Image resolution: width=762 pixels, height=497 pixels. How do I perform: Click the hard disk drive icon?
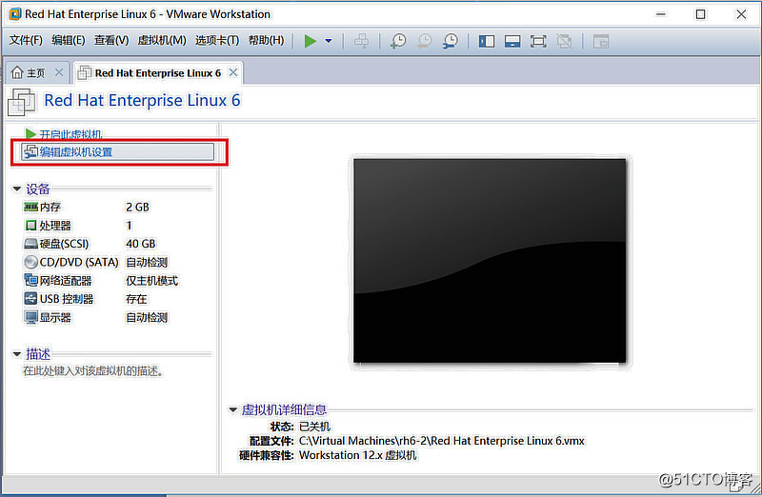30,244
